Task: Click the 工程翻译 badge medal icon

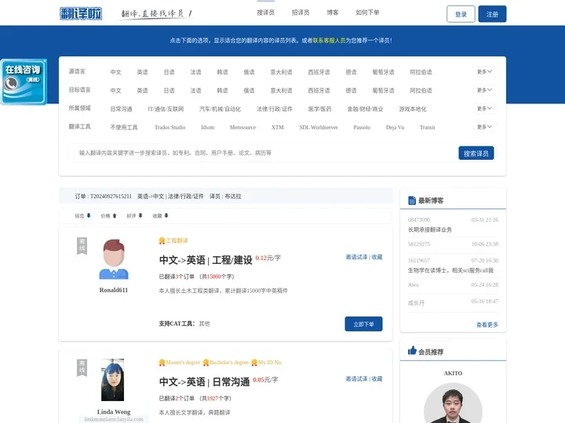Action: (162, 240)
